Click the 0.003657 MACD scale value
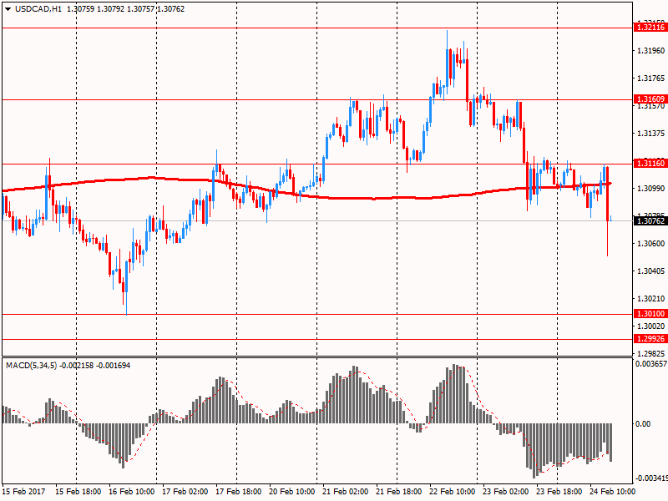Image resolution: width=668 pixels, height=501 pixels. tap(650, 365)
